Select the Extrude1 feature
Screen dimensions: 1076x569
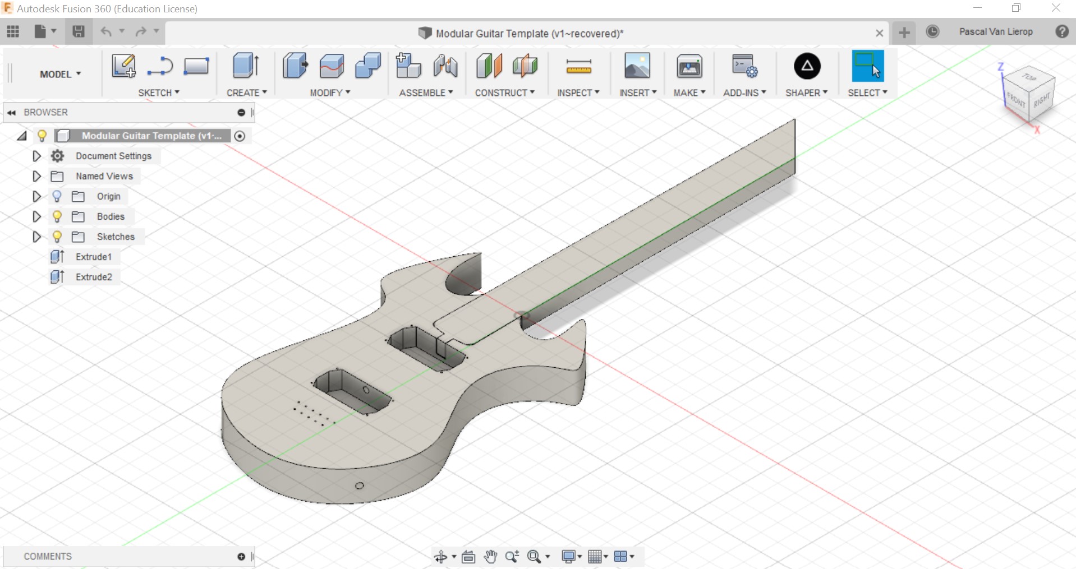[x=94, y=257]
